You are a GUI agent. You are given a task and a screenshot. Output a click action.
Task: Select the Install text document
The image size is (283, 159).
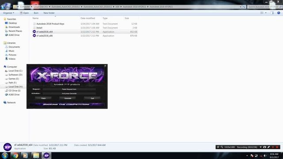(x=39, y=28)
